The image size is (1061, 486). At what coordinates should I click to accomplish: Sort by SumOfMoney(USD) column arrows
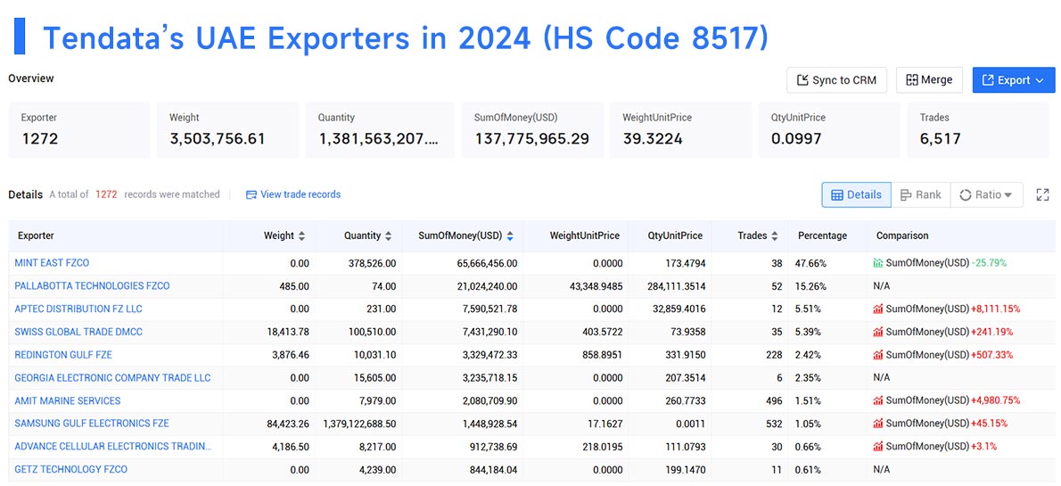(509, 235)
